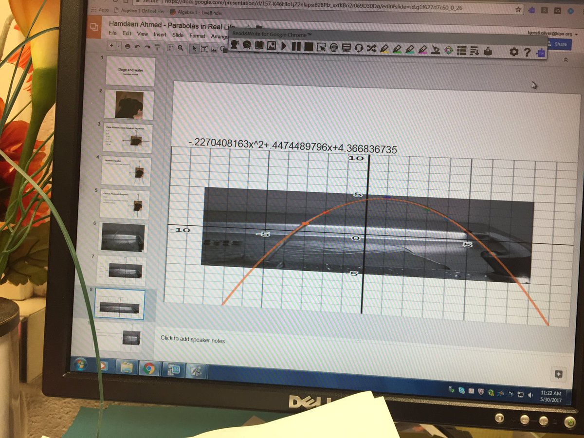Select slide 5 thumbnail
Viewport: 584px width, 438px height.
124,204
